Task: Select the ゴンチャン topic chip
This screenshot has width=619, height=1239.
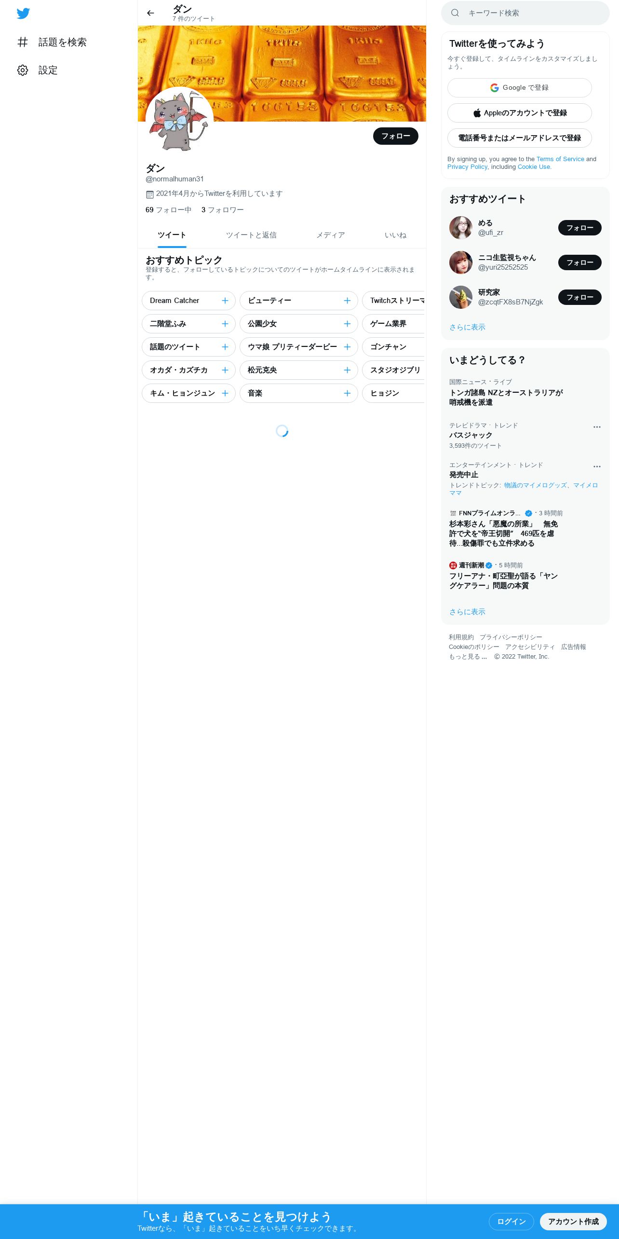Action: (393, 347)
